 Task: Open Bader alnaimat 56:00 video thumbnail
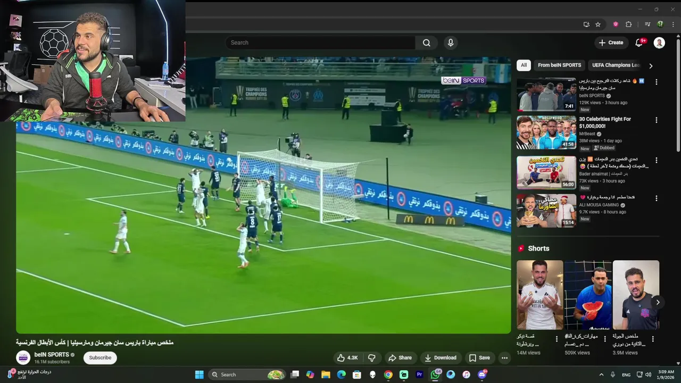tap(546, 172)
